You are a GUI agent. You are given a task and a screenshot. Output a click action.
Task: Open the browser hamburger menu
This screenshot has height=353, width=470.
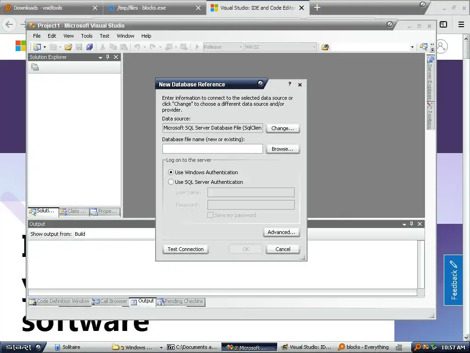click(461, 24)
